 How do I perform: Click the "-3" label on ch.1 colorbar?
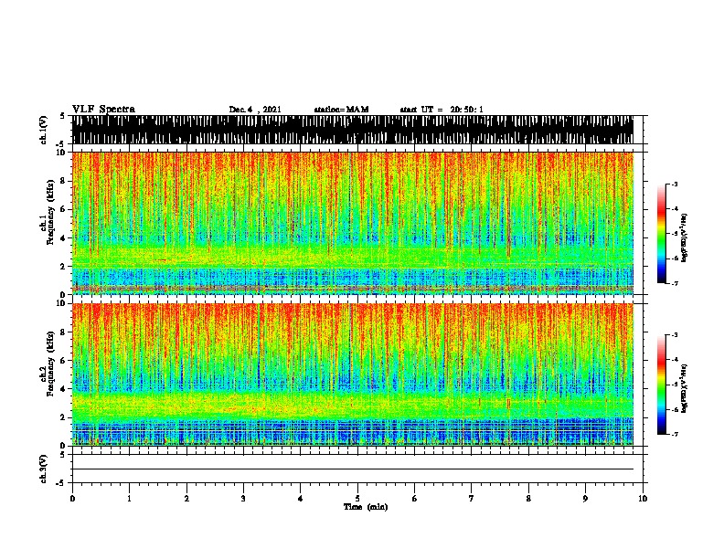coord(674,184)
